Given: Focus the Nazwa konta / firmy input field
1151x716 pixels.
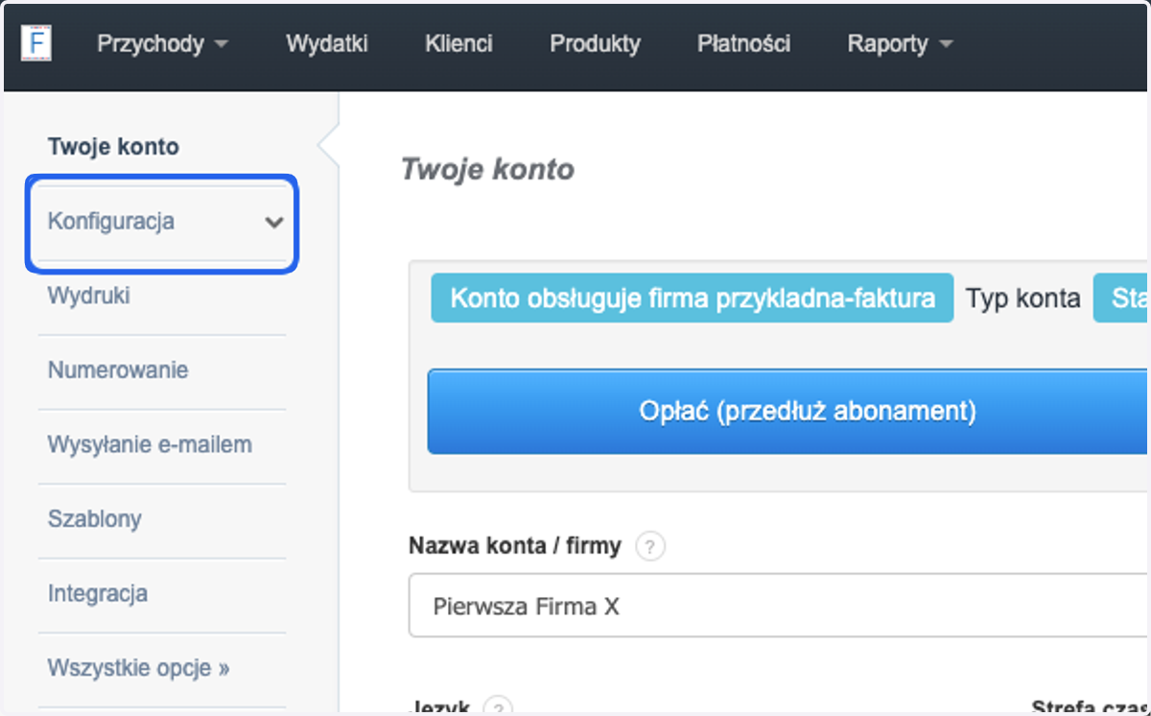Looking at the screenshot, I should click(x=780, y=606).
